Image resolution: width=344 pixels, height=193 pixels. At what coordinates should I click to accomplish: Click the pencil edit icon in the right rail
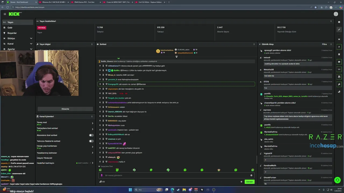339,30
